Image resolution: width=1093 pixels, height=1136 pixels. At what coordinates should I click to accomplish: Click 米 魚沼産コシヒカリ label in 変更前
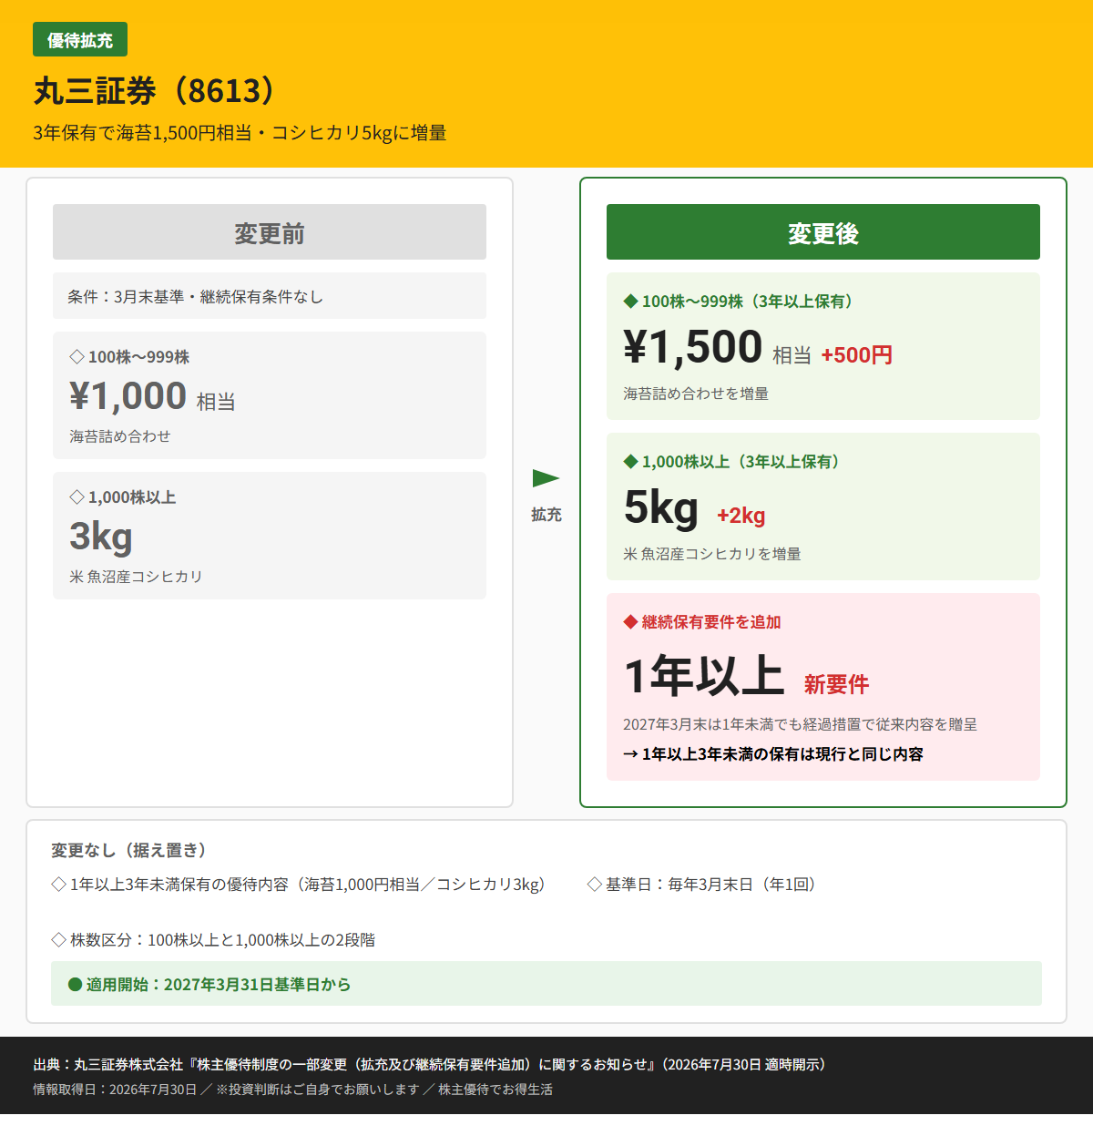[137, 577]
